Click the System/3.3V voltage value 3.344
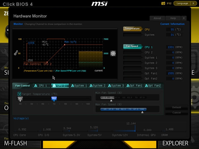The image size is (199, 149). click(67, 128)
